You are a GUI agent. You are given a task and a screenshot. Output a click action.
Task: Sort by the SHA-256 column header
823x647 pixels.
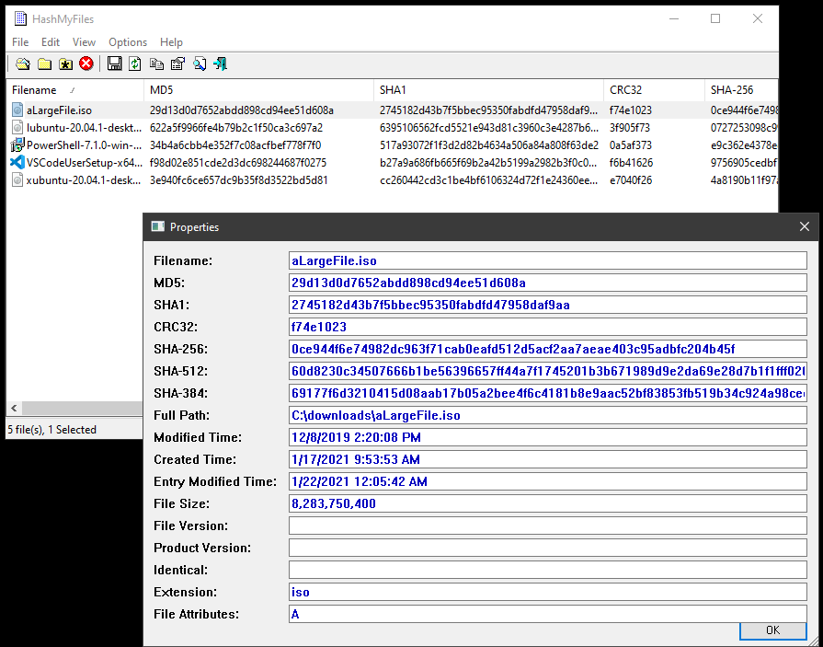point(742,90)
